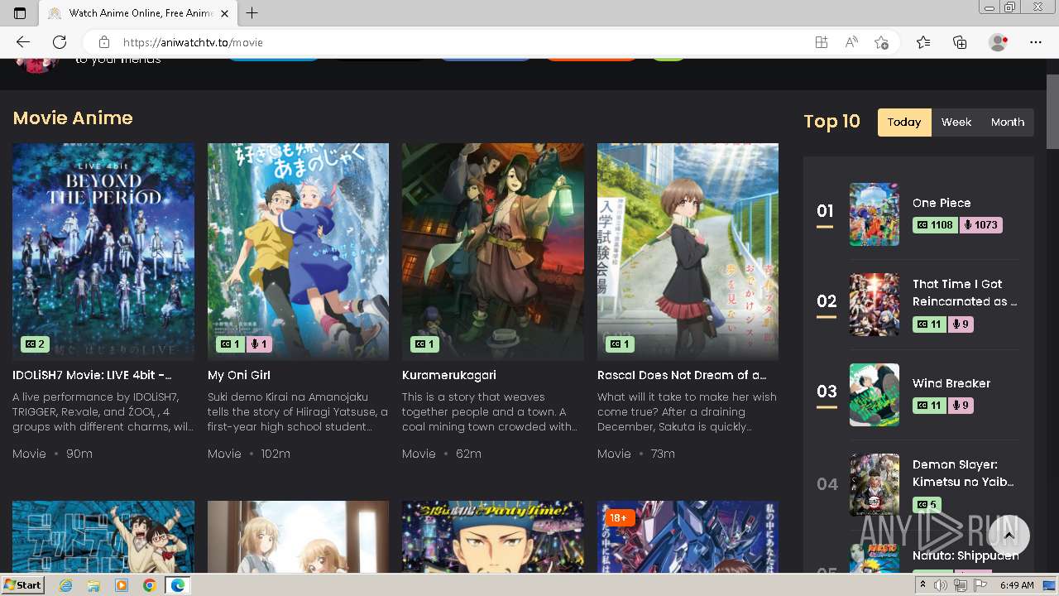Click One Piece thumbnail image
This screenshot has width=1059, height=596.
(875, 214)
